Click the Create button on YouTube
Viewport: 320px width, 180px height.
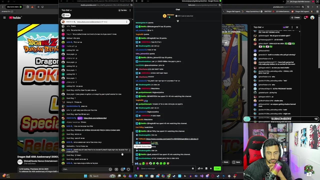click(295, 17)
